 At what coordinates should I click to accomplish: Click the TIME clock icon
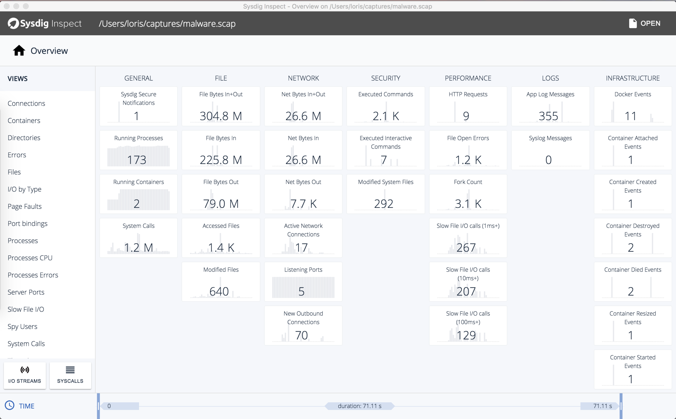click(x=10, y=405)
